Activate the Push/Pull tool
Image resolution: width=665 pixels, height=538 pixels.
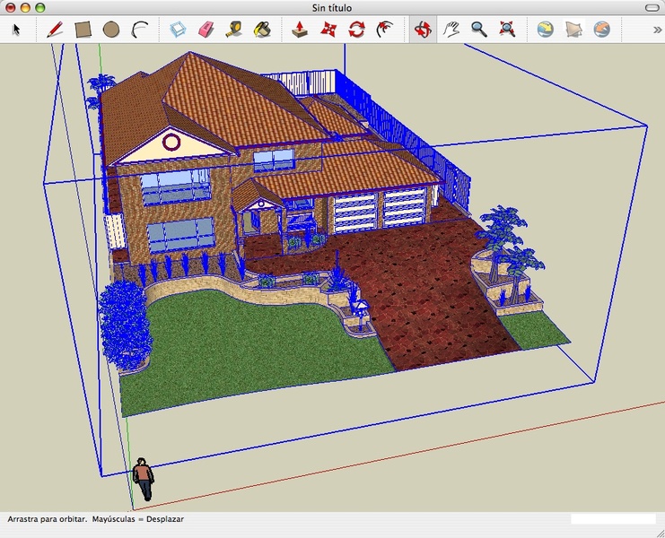(x=300, y=30)
